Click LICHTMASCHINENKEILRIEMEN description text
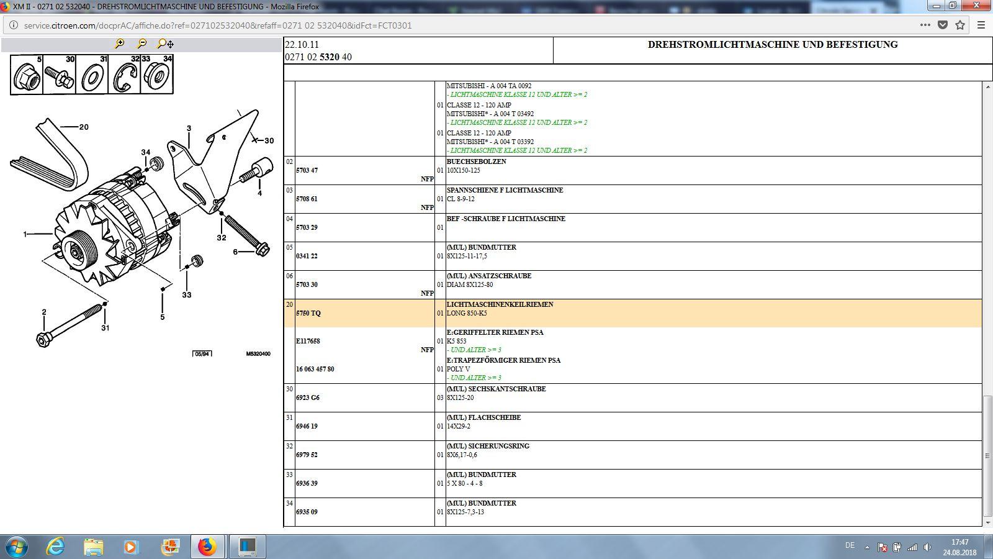 (500, 304)
